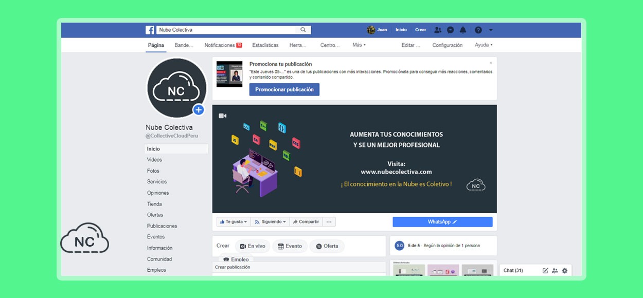Open Eventos in the left sidebar

[156, 237]
